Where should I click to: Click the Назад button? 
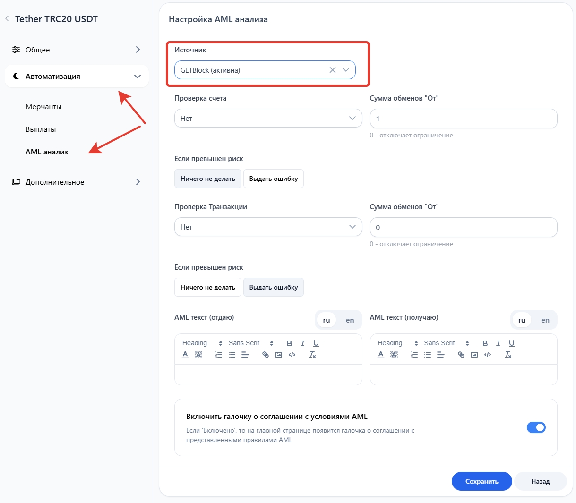pos(541,481)
